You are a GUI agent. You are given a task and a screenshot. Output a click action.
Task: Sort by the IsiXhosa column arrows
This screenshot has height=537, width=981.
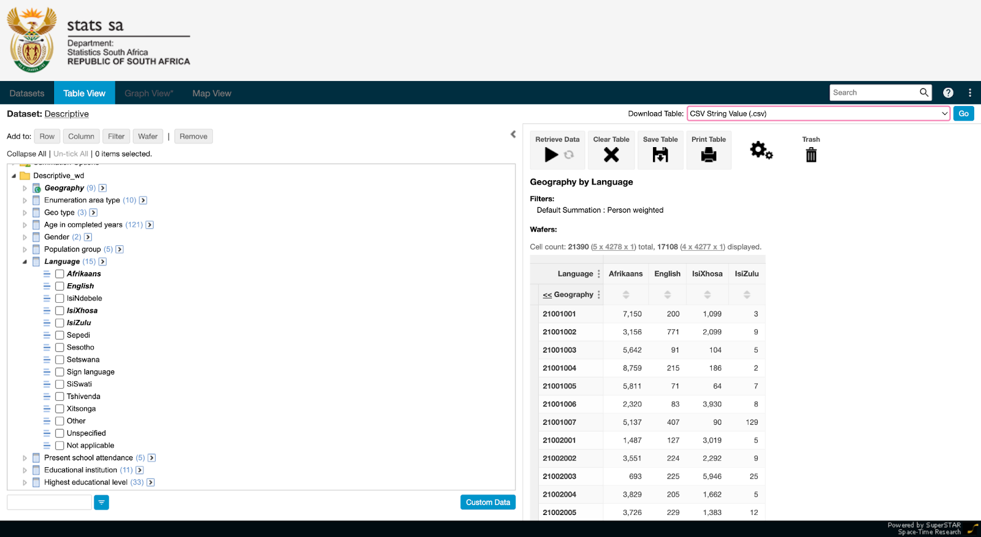tap(707, 295)
